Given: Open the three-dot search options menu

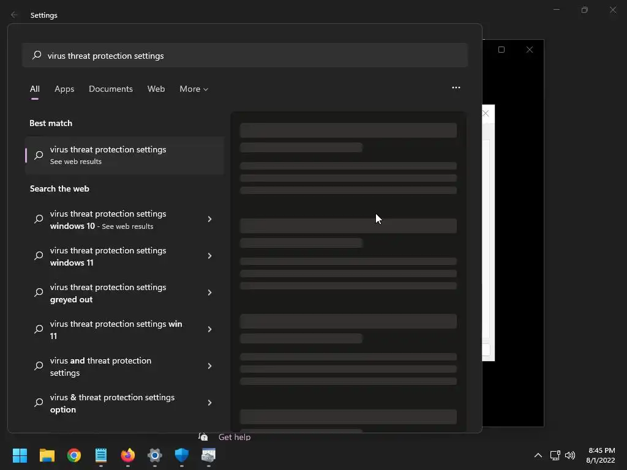Looking at the screenshot, I should click(x=456, y=88).
